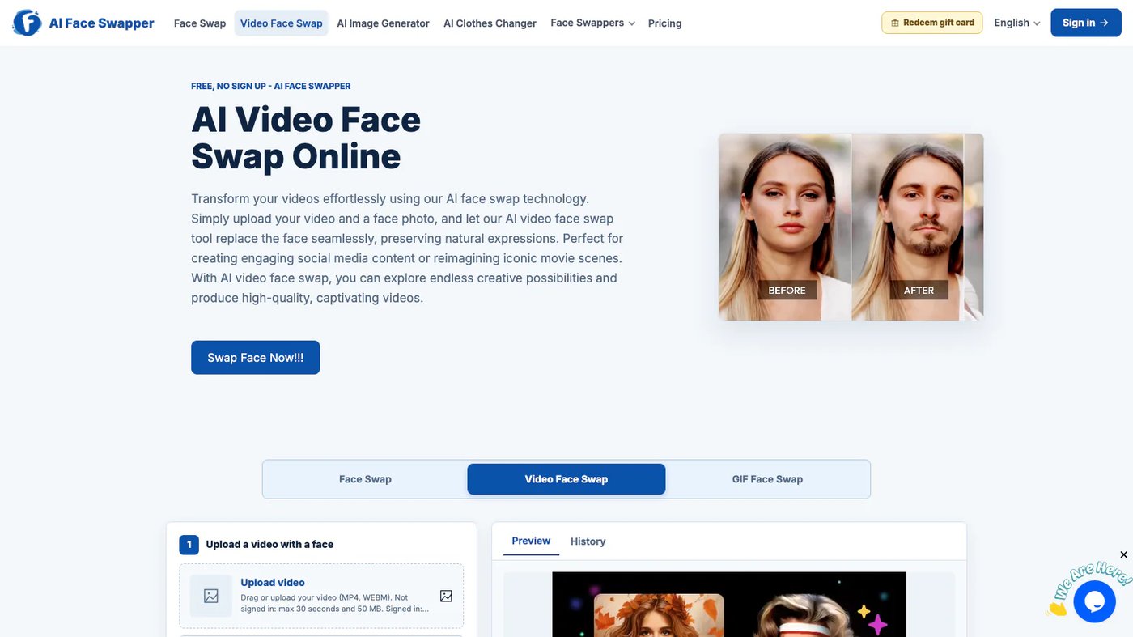Image resolution: width=1133 pixels, height=637 pixels.
Task: Click the AI Face Swapper logo icon
Action: (27, 23)
